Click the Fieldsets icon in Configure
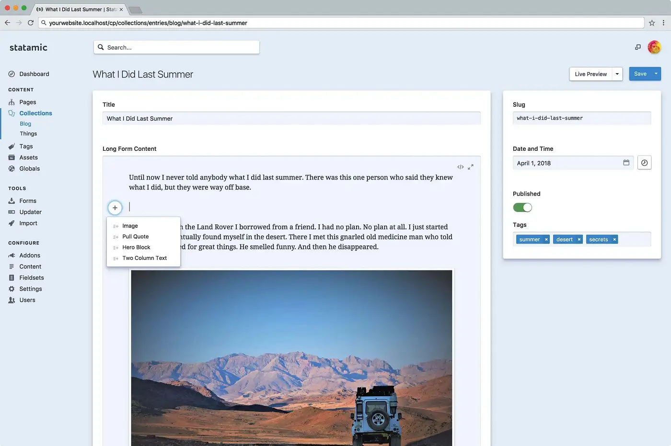 (12, 278)
